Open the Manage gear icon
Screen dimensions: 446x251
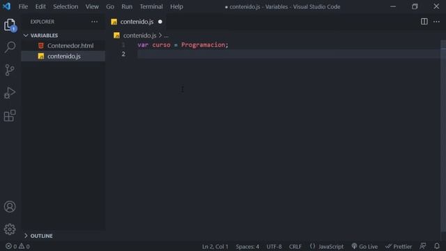pyautogui.click(x=10, y=229)
